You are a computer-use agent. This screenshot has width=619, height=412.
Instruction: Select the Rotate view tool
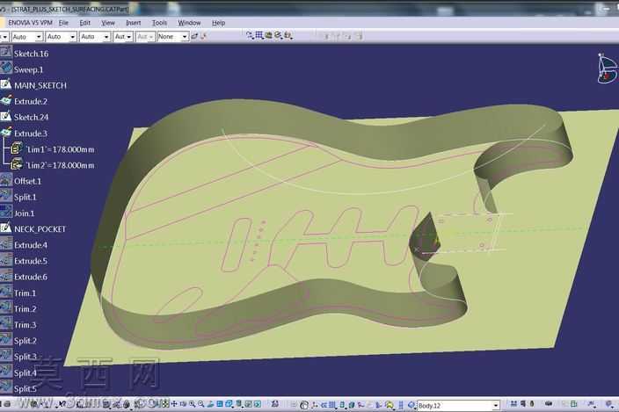(184, 404)
